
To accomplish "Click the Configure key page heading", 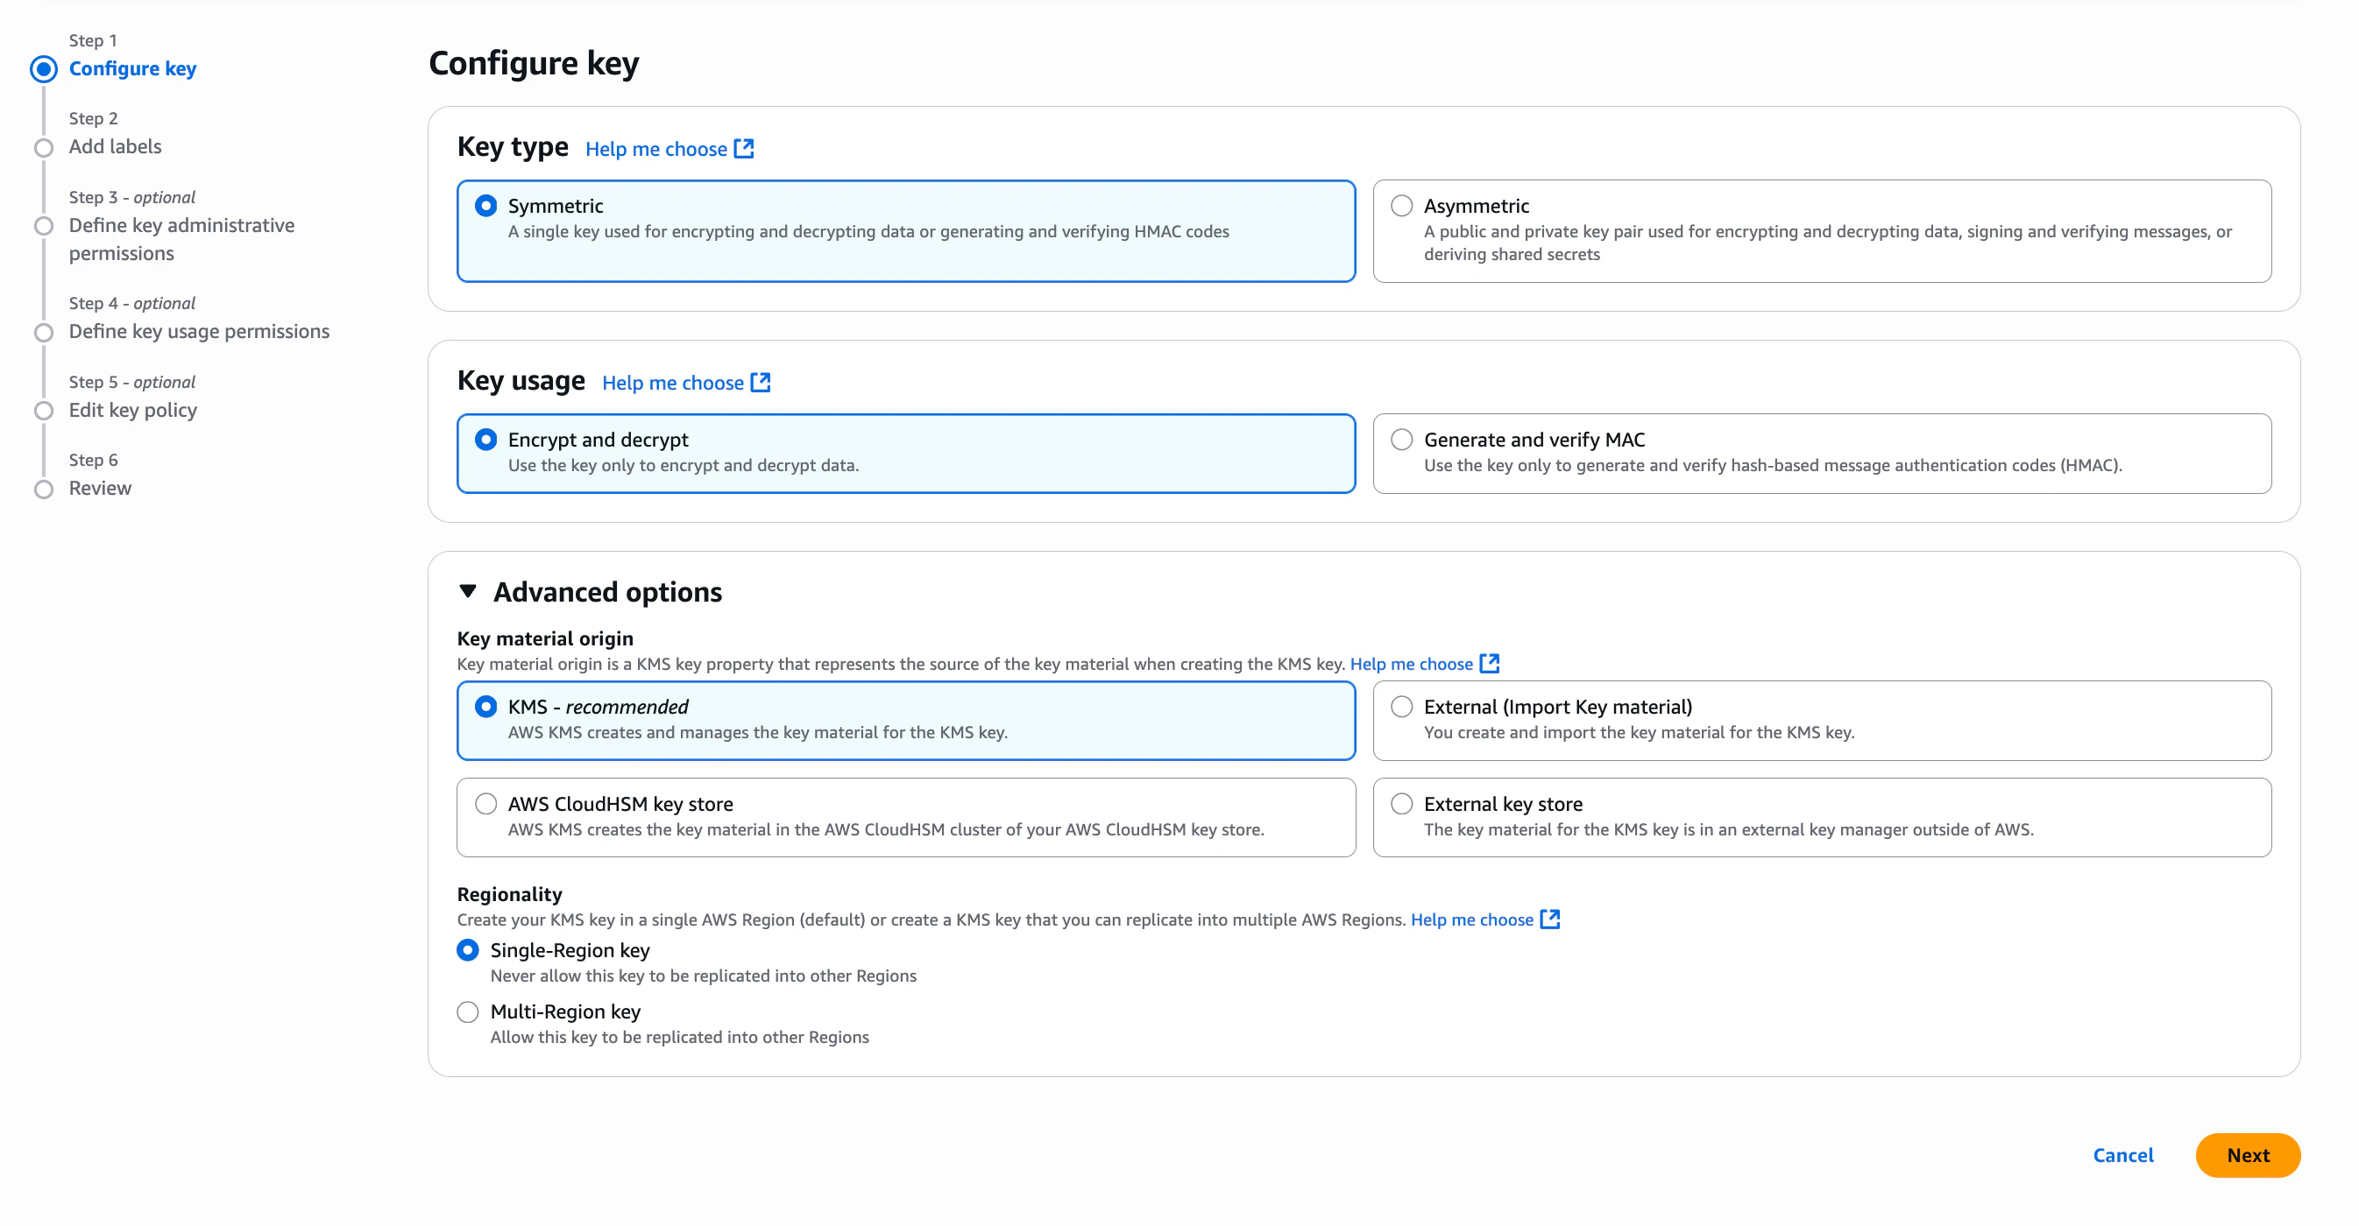I will (534, 63).
